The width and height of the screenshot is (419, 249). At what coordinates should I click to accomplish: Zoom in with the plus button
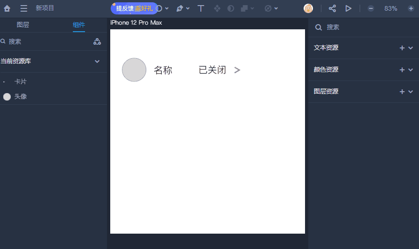411,8
